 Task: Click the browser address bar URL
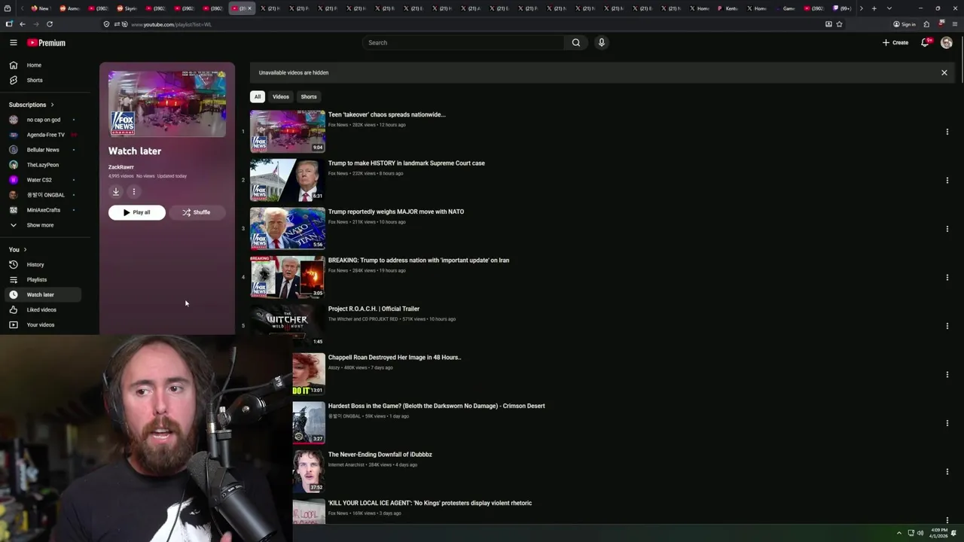(x=171, y=24)
